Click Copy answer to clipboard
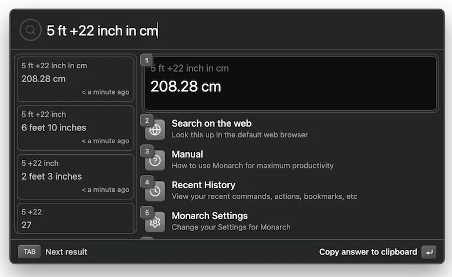Image resolution: width=452 pixels, height=277 pixels. [x=368, y=252]
